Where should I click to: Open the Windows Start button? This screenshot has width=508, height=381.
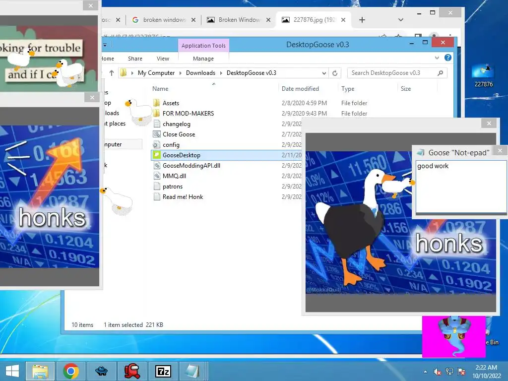[x=12, y=371]
